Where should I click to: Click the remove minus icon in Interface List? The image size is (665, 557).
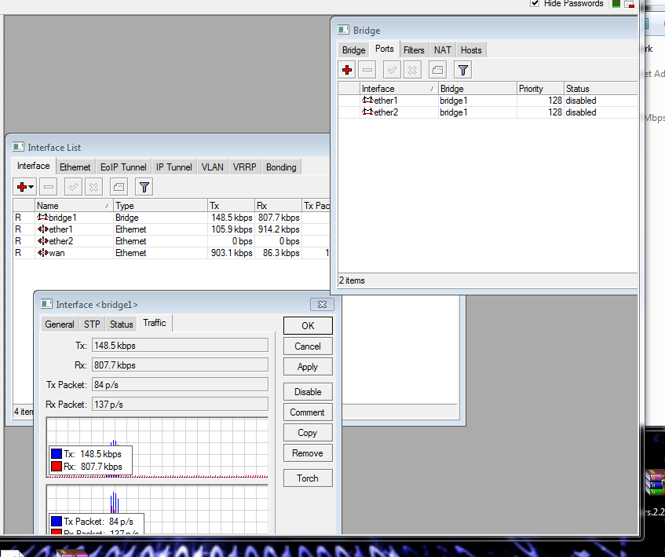49,186
